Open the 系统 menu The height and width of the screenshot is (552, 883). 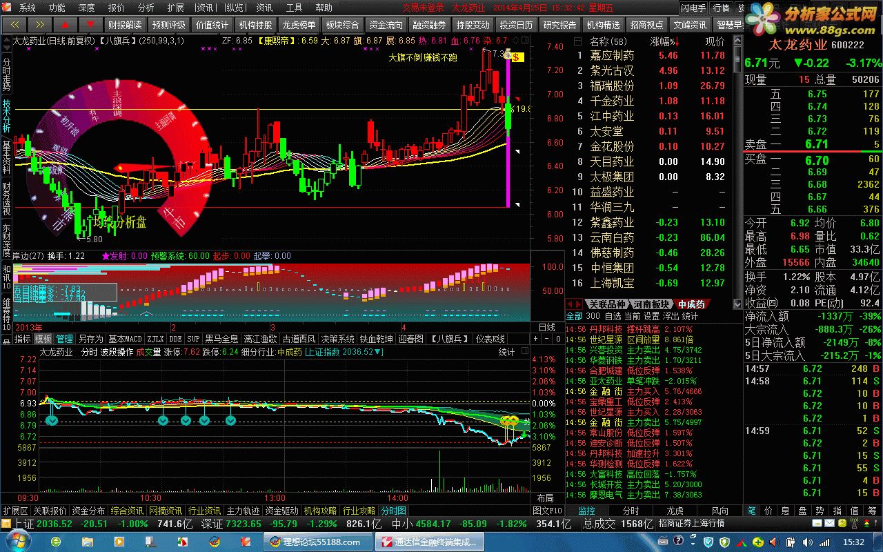(x=27, y=8)
